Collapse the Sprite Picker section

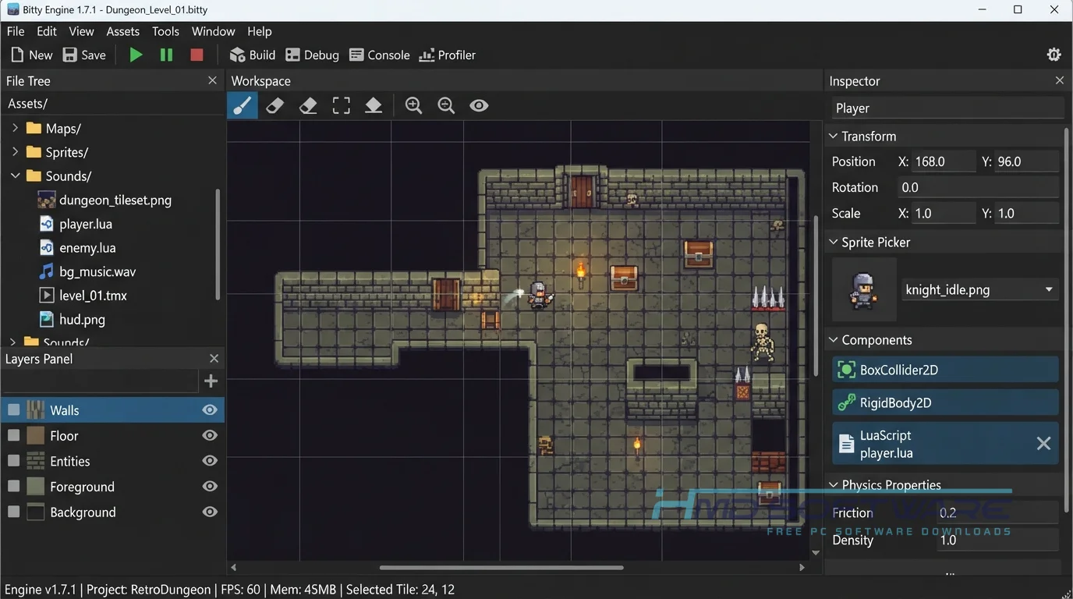click(833, 242)
